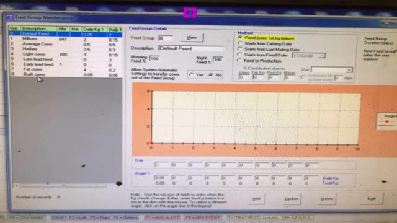Click the red data point on chart
Image resolution: width=397 pixels, height=223 pixels.
point(151,143)
